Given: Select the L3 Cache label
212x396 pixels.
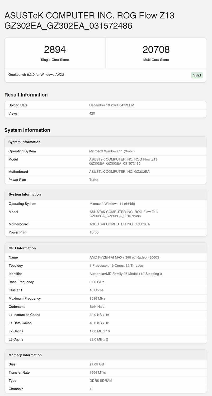Looking at the screenshot, I should 16,339.
